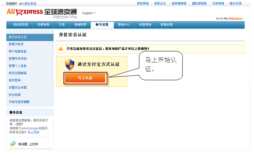Open Go to My Alibaba link

tap(230, 18)
